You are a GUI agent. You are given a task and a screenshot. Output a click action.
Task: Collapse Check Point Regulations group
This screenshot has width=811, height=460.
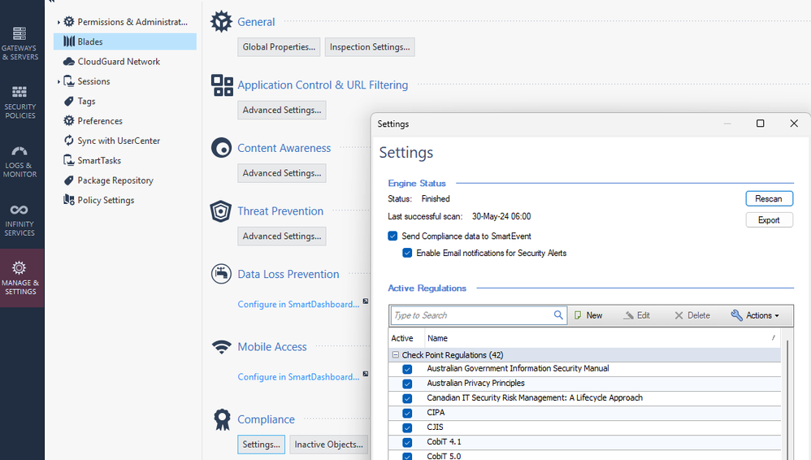(x=396, y=355)
